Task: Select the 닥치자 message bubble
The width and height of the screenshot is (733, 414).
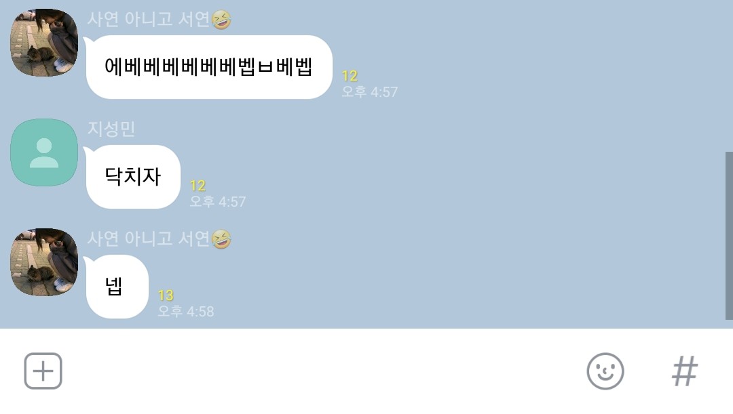Action: [x=133, y=177]
